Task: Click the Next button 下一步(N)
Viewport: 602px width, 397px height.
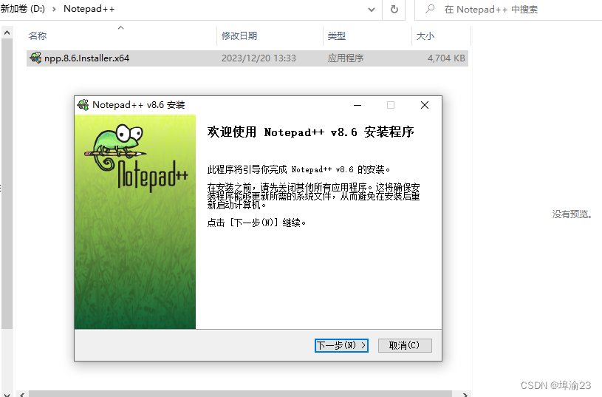Action: (341, 345)
